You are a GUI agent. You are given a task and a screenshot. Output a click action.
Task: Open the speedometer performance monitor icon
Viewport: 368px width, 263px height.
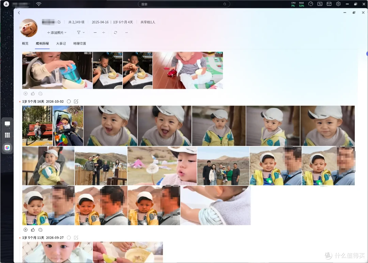pos(311,4)
